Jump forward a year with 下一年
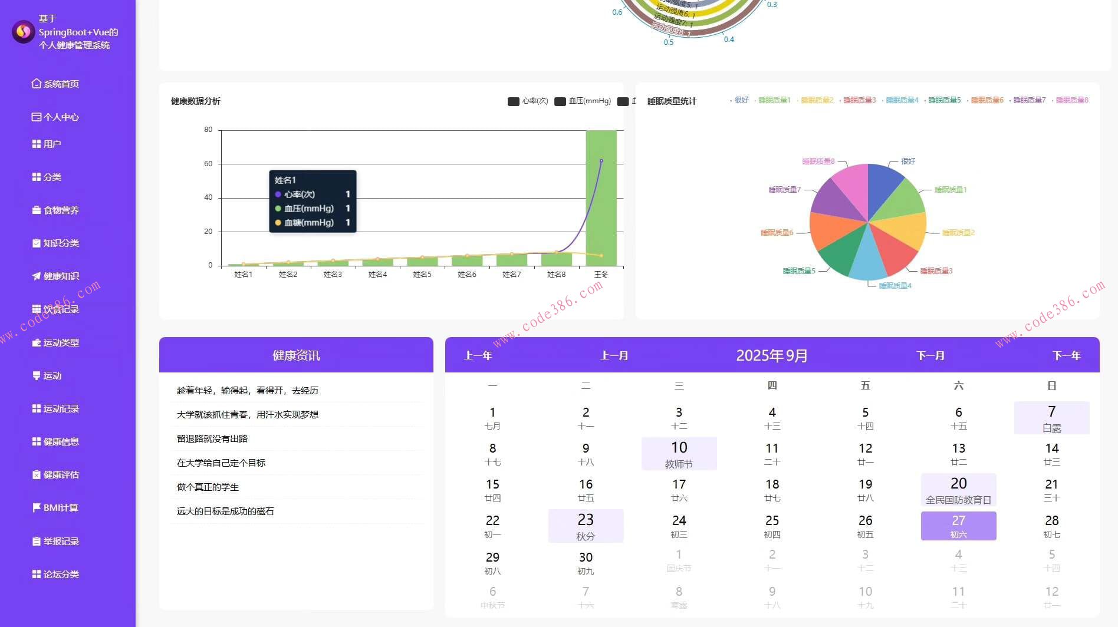The height and width of the screenshot is (627, 1118). point(1067,355)
